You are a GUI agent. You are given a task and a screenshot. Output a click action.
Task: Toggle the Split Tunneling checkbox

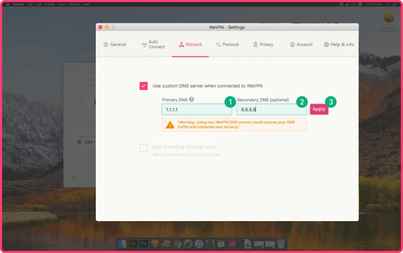pyautogui.click(x=143, y=148)
